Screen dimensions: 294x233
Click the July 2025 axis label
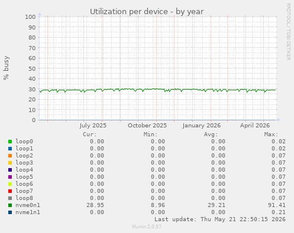click(93, 126)
